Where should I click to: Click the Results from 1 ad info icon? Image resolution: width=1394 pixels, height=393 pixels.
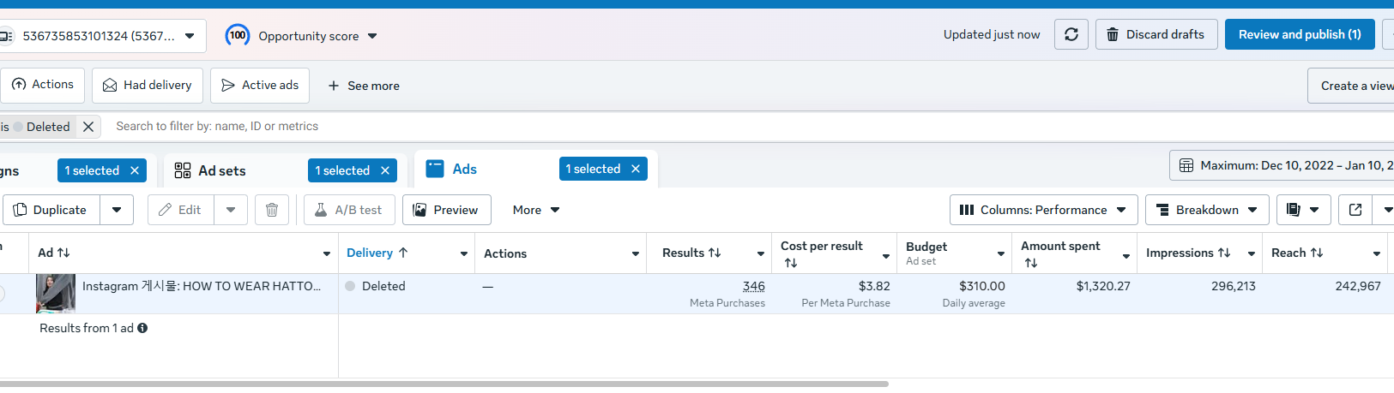[142, 328]
